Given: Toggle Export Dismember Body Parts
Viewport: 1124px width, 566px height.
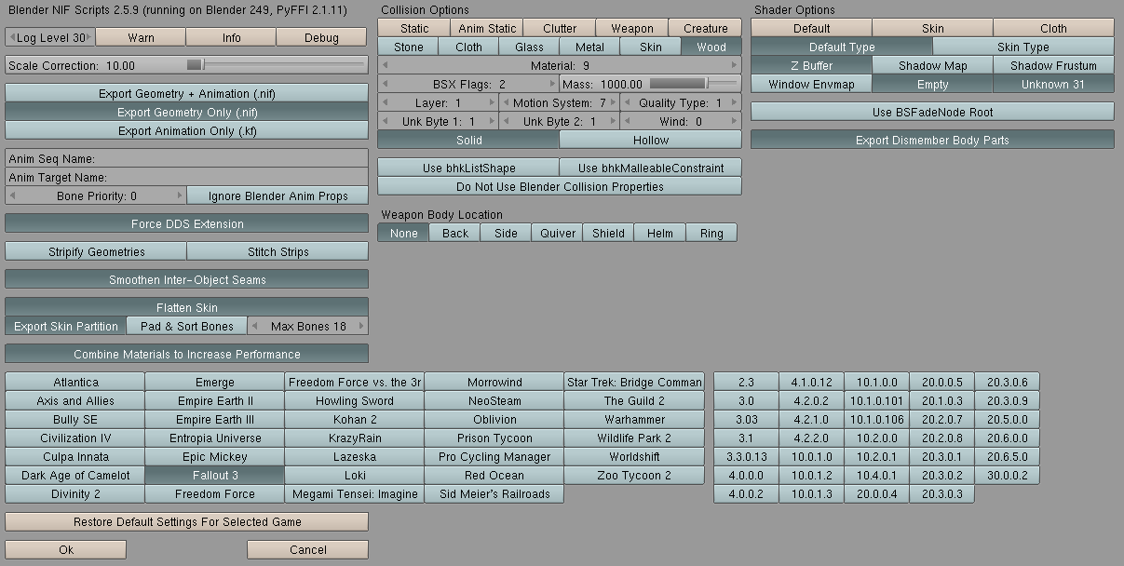Looking at the screenshot, I should 932,140.
